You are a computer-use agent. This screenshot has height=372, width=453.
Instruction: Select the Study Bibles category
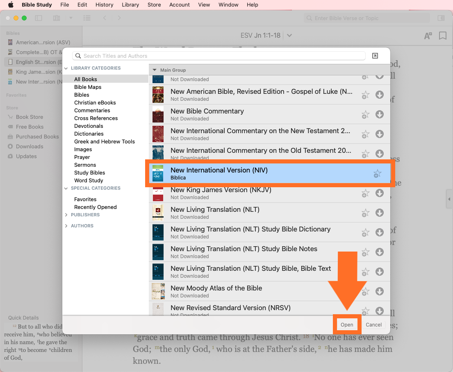pos(89,173)
